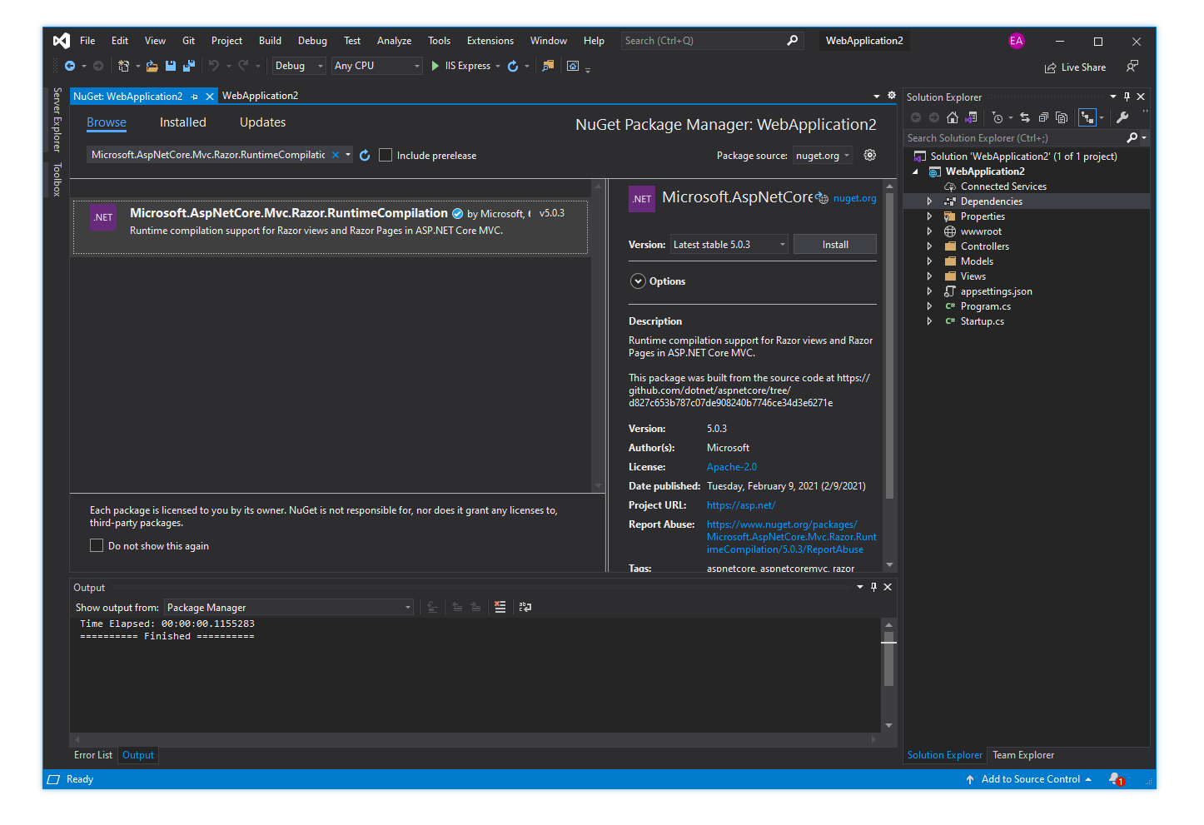Screen dimensions: 1204x825
Task: Expand the Options section
Action: (x=638, y=281)
